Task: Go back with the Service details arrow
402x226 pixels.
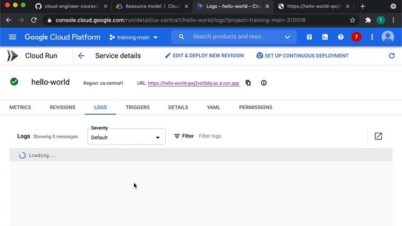Action: 81,56
